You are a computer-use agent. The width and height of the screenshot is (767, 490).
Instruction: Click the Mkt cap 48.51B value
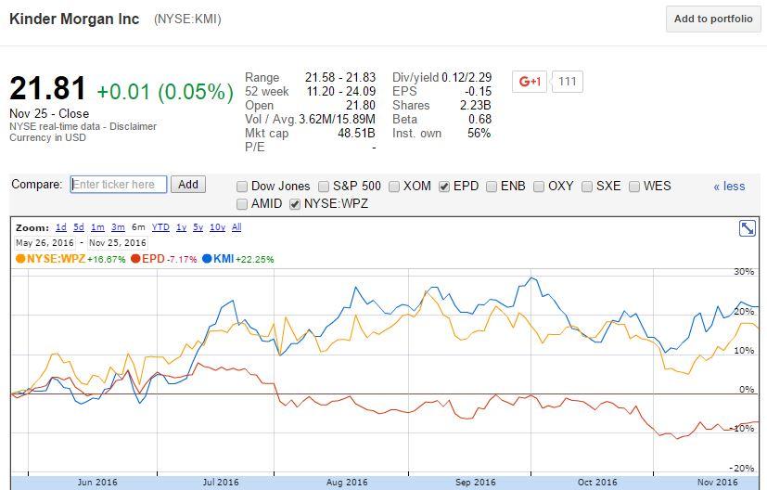pyautogui.click(x=356, y=133)
